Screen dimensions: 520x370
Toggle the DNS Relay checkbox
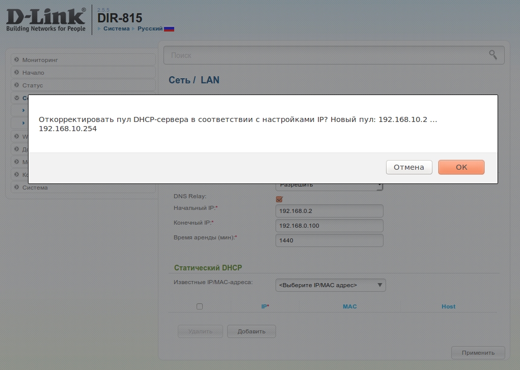coord(279,199)
